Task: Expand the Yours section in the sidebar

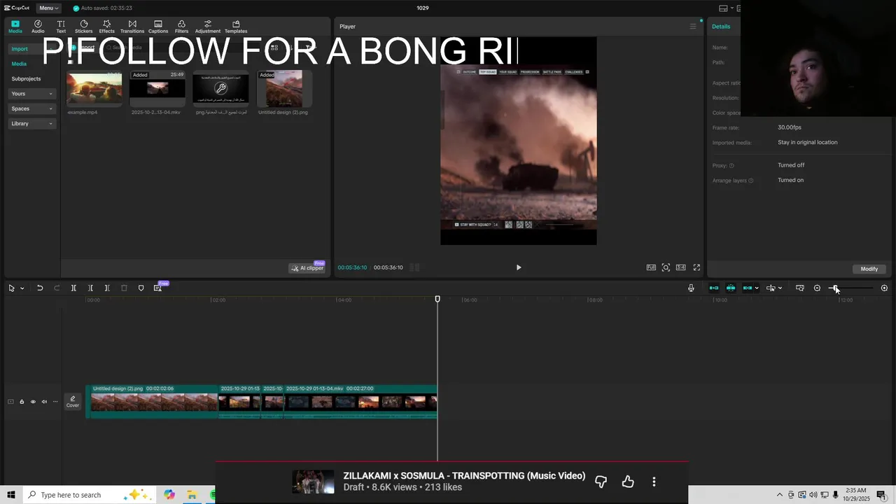Action: [x=31, y=94]
